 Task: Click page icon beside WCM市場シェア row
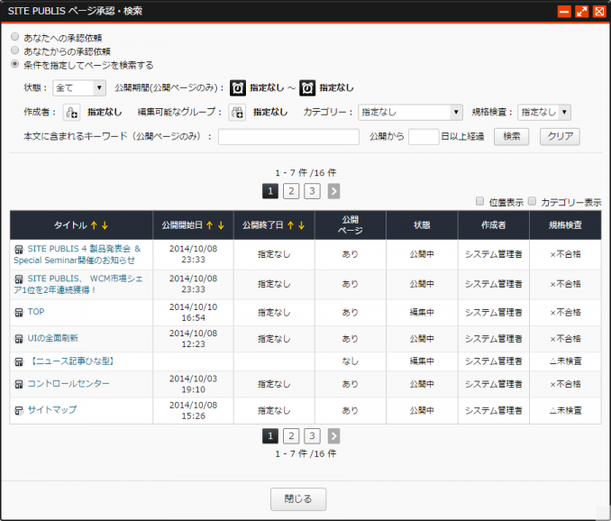coord(19,279)
